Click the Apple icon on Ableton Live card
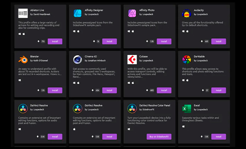 24,34
